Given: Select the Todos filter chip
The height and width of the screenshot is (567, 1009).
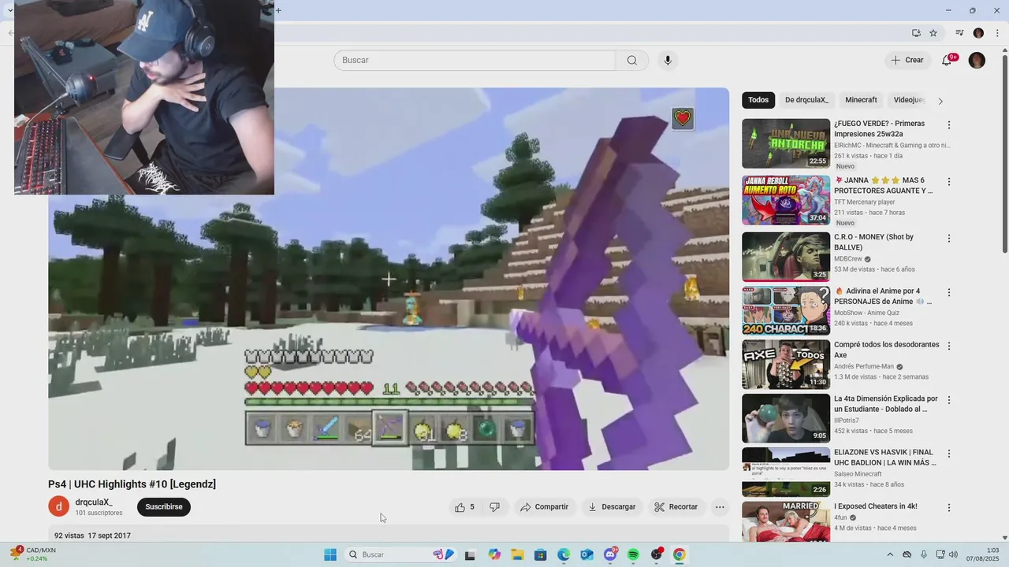Looking at the screenshot, I should point(758,100).
